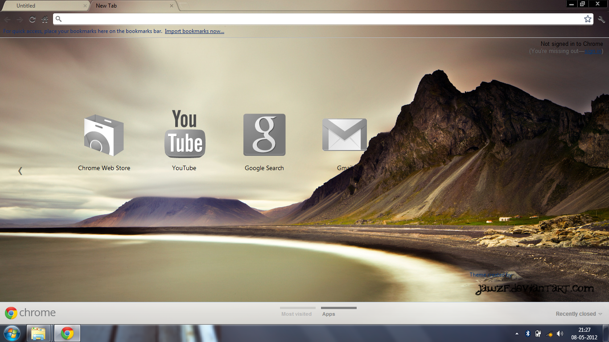Viewport: 609px width, 342px height.
Task: Show the Apps section
Action: pos(338,312)
